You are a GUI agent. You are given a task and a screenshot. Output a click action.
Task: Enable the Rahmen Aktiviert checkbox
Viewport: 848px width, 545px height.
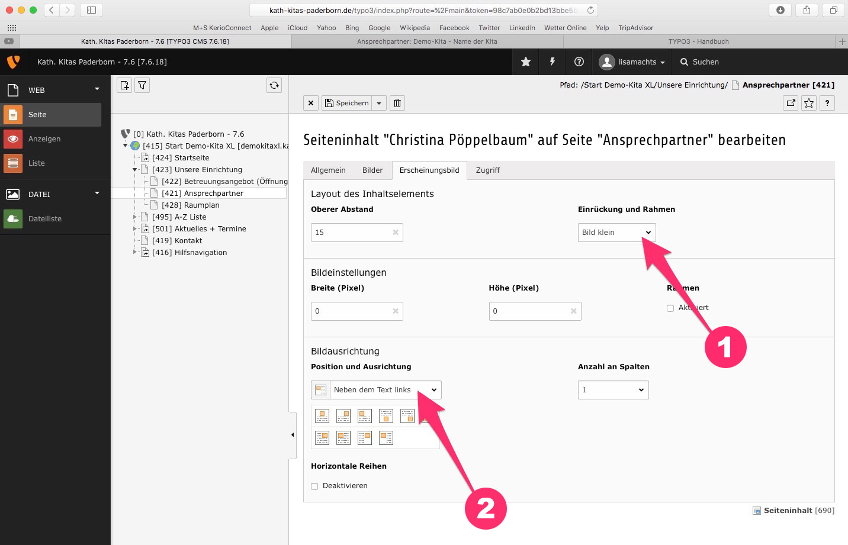pos(670,308)
